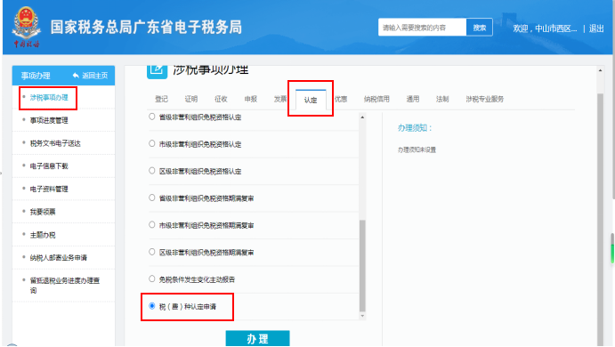
Task: Select 税（费）种认定申请 radio button
Action: point(152,306)
